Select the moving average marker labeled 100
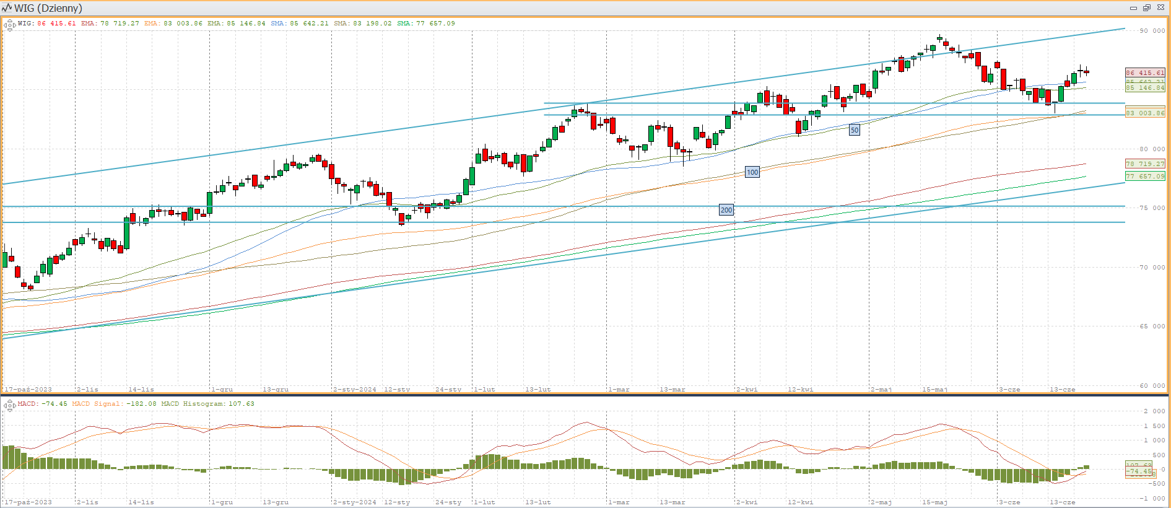The height and width of the screenshot is (508, 1171). click(x=752, y=172)
